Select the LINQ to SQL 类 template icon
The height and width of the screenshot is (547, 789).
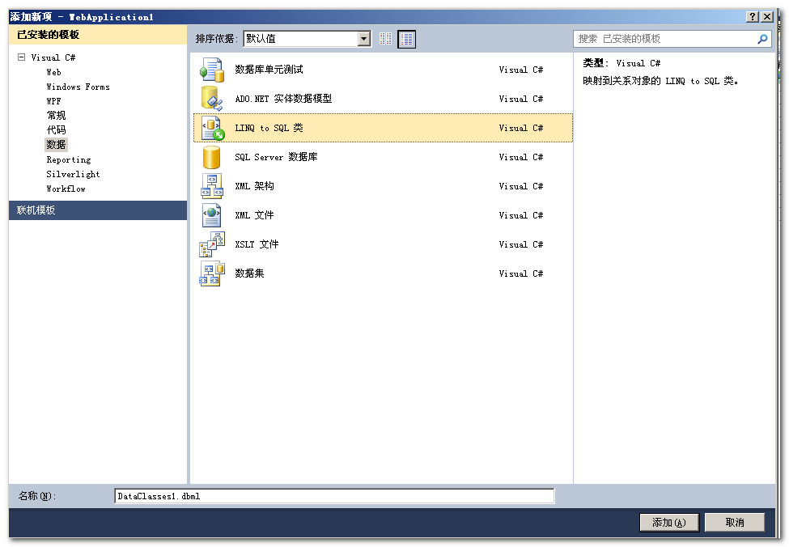pyautogui.click(x=211, y=127)
